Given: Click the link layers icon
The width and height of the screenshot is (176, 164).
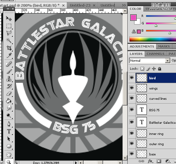Looking at the screenshot, I should pyautogui.click(x=141, y=161).
